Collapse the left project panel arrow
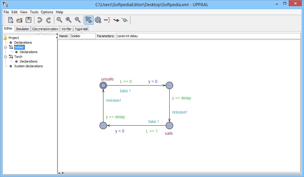This screenshot has height=177, width=304. (x=57, y=34)
